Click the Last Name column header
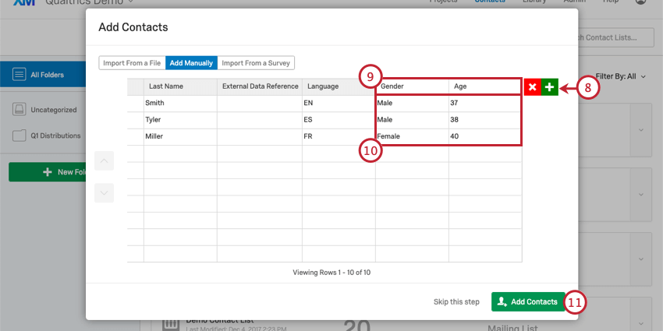 click(180, 86)
